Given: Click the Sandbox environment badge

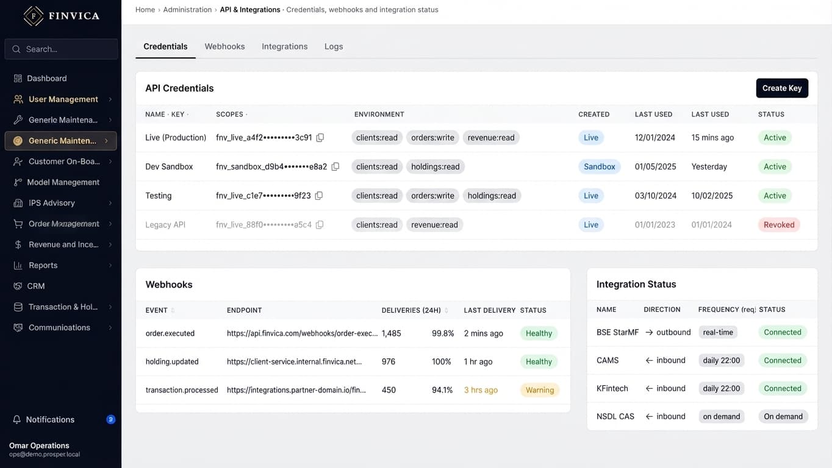Looking at the screenshot, I should (x=600, y=166).
